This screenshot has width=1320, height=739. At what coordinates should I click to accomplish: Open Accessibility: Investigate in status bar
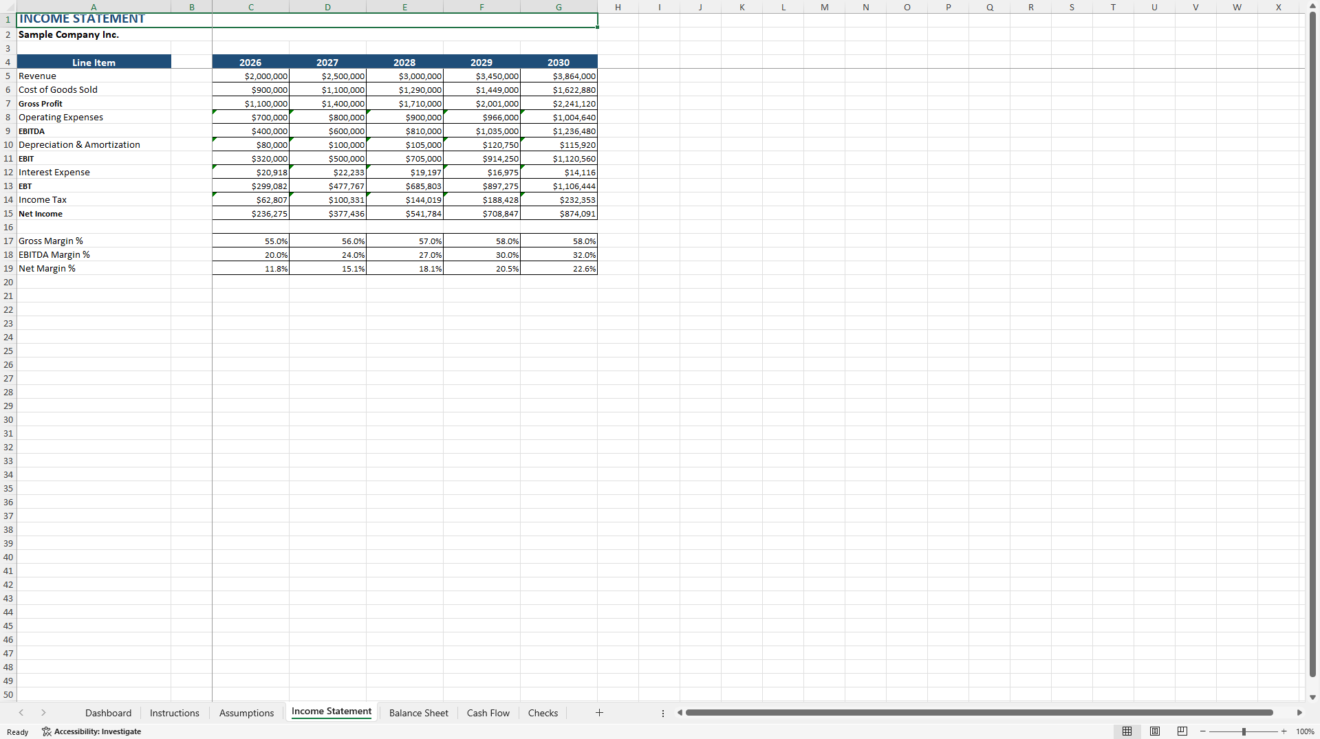click(x=91, y=731)
